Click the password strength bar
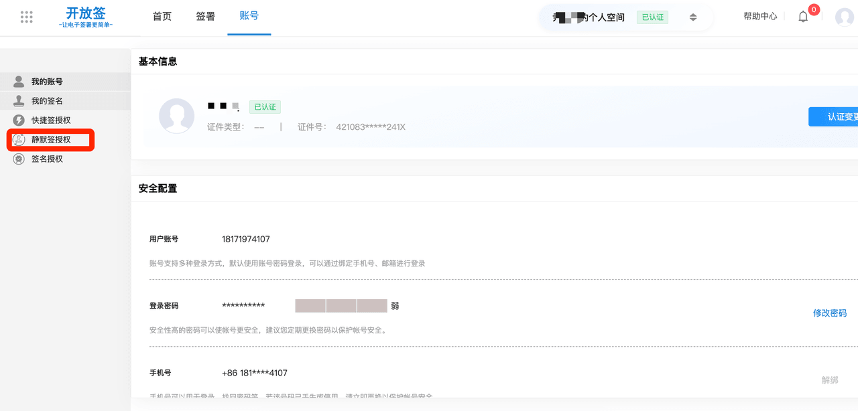 [x=341, y=306]
